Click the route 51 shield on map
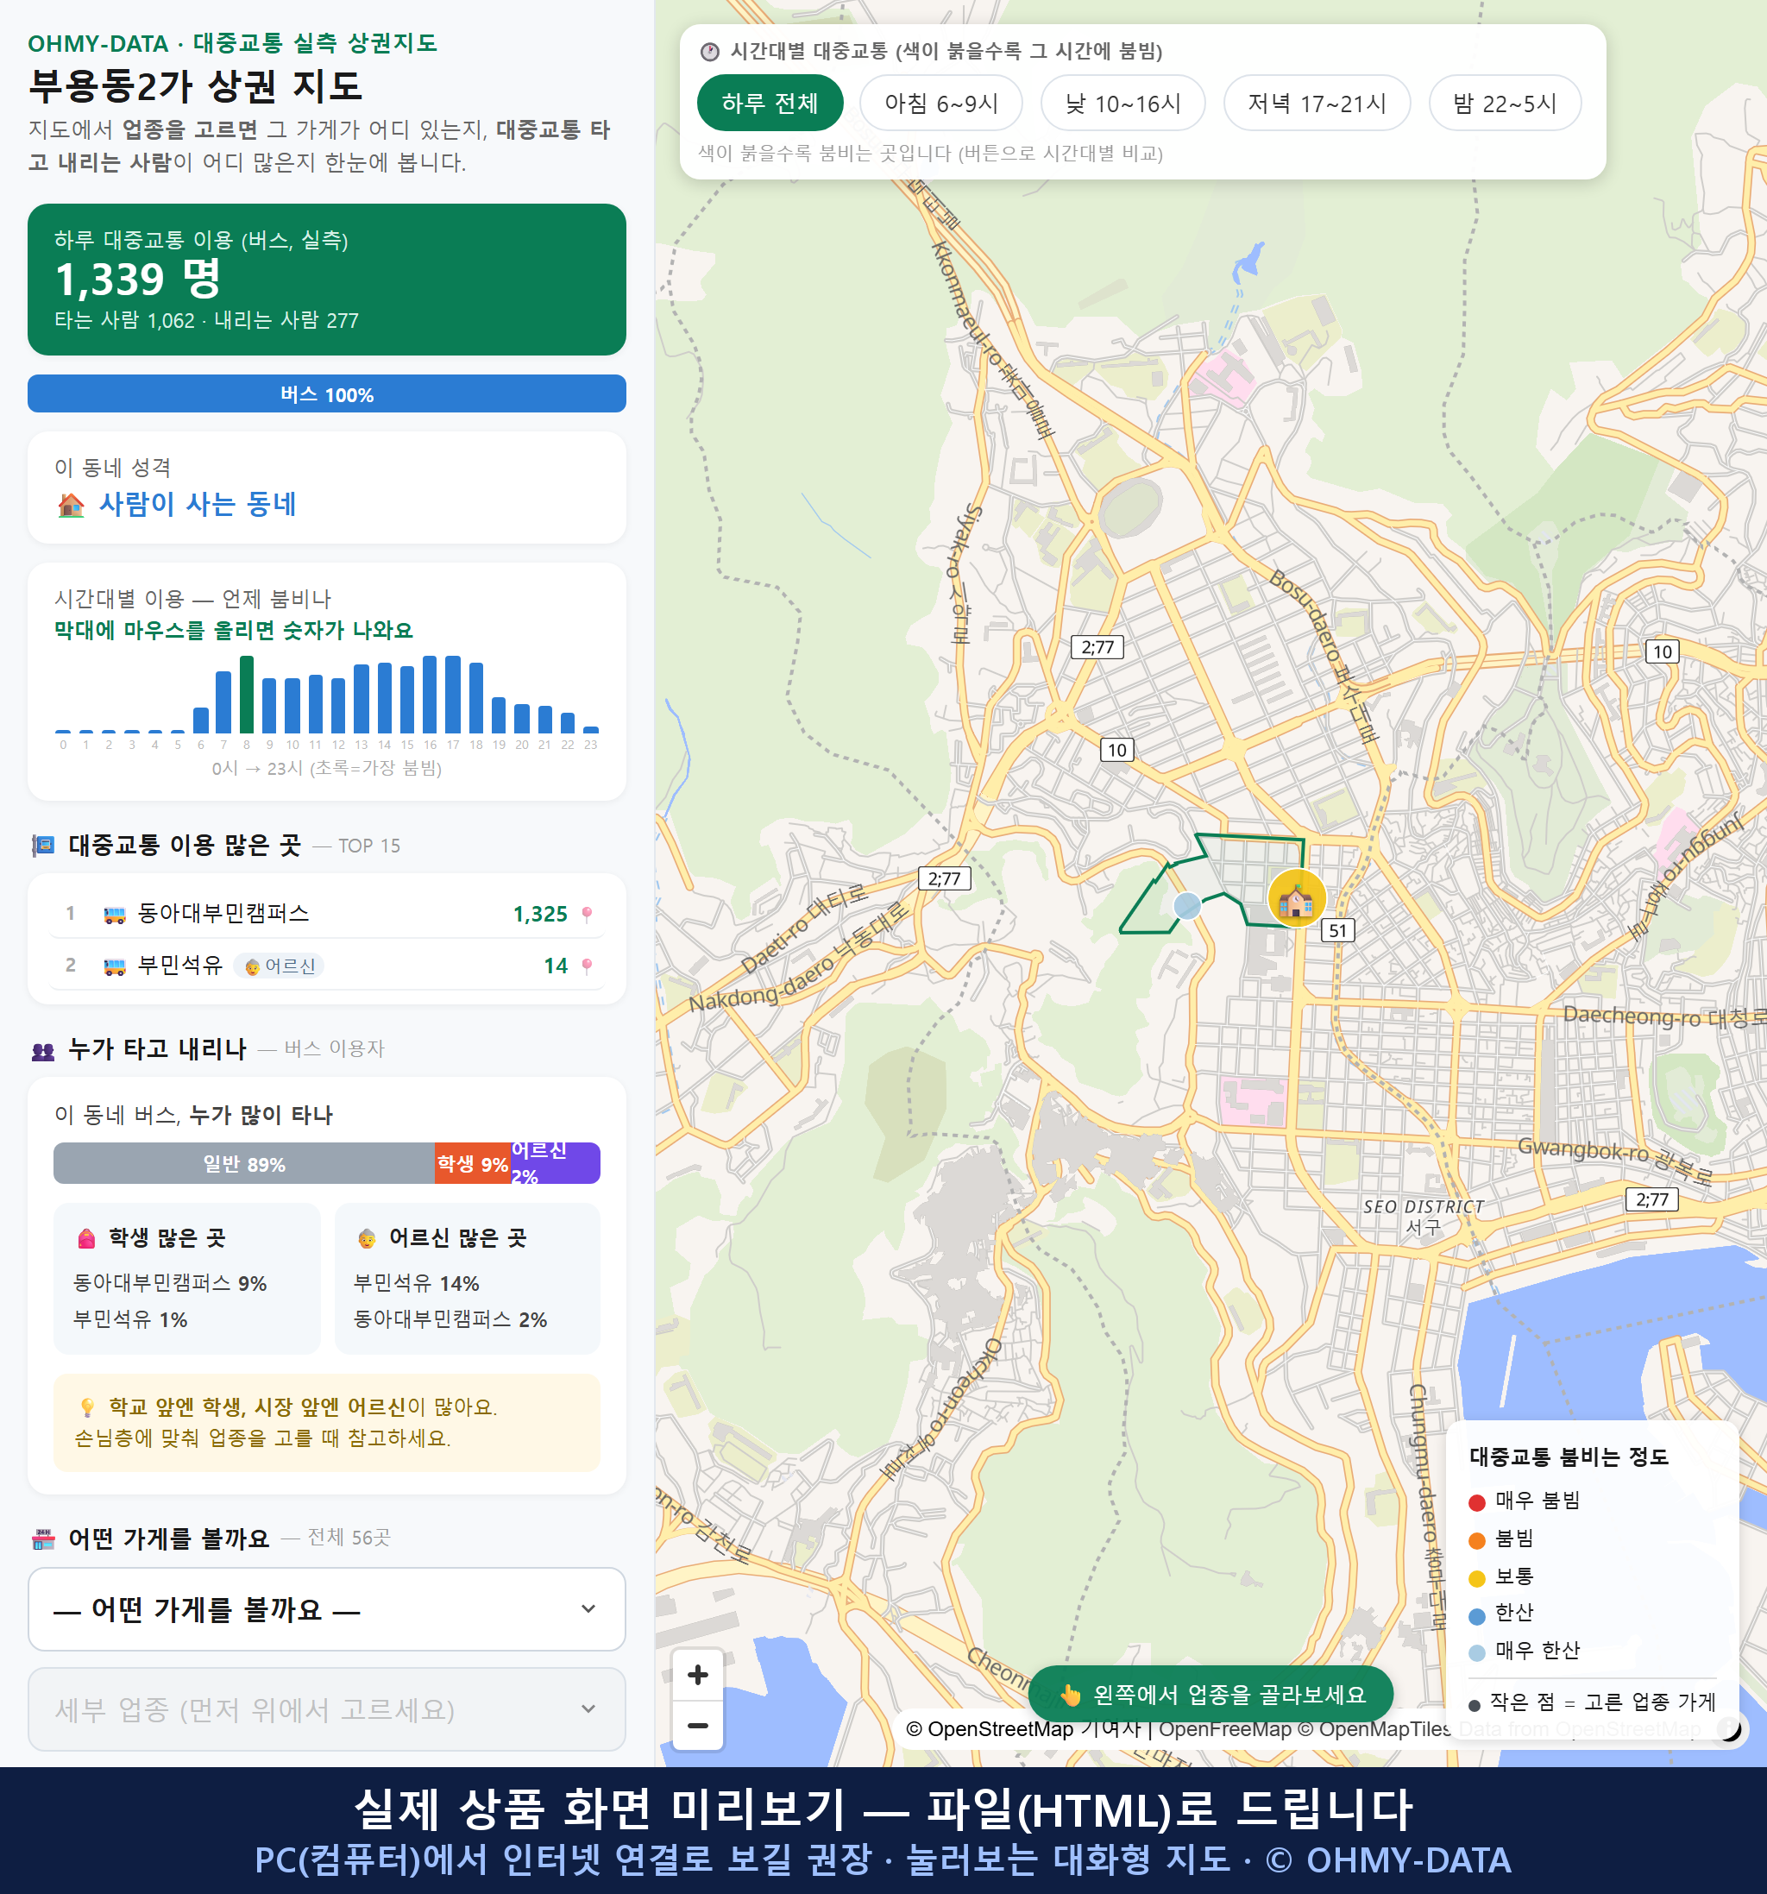This screenshot has height=1894, width=1767. pos(1337,930)
